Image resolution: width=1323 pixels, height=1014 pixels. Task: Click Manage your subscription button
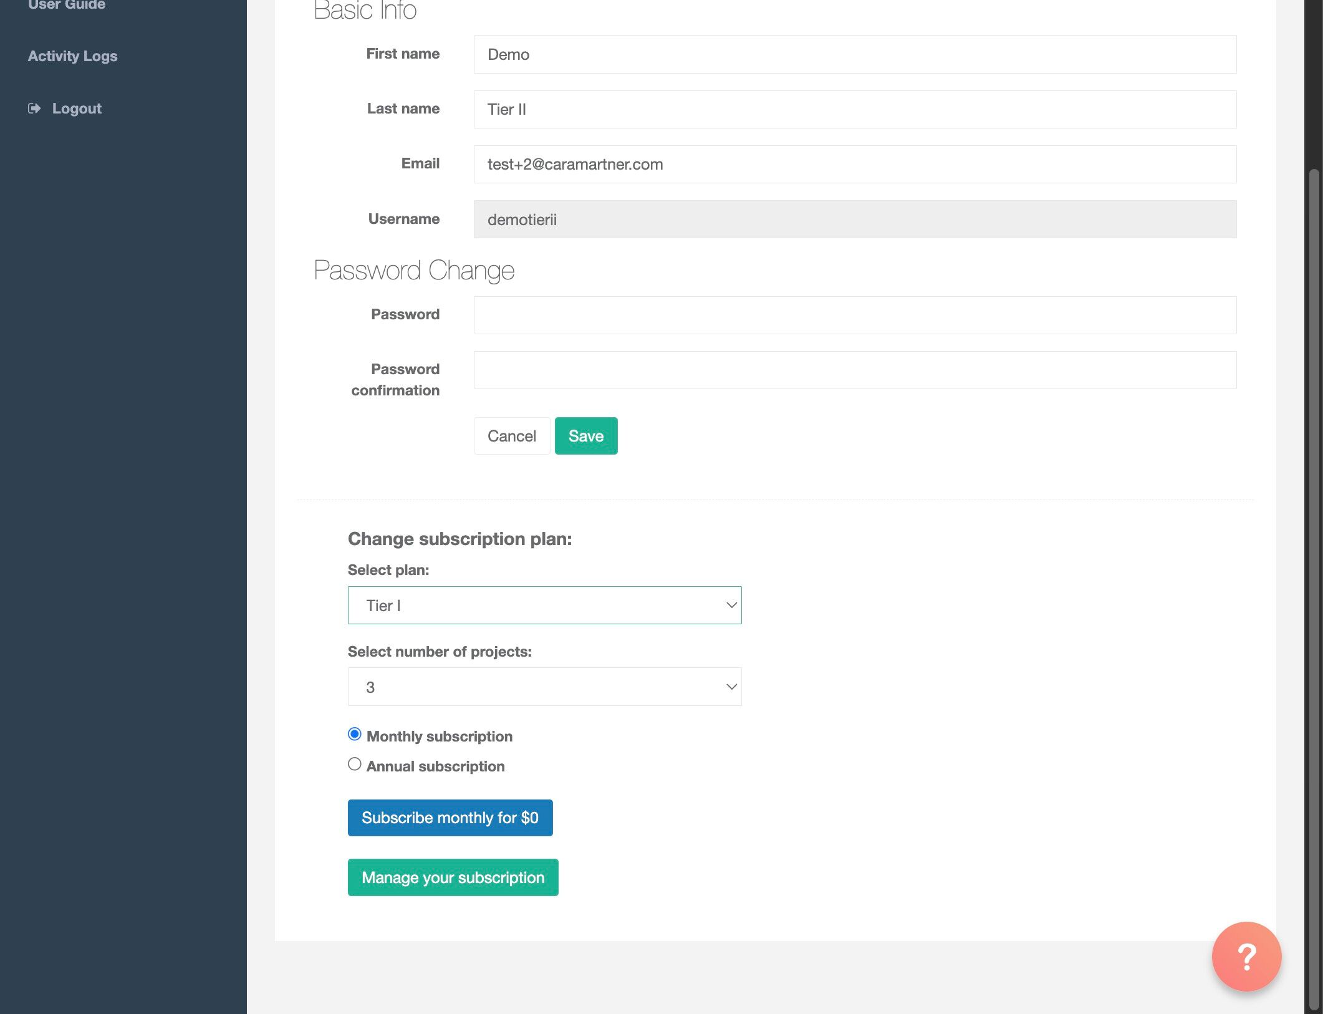pyautogui.click(x=453, y=877)
